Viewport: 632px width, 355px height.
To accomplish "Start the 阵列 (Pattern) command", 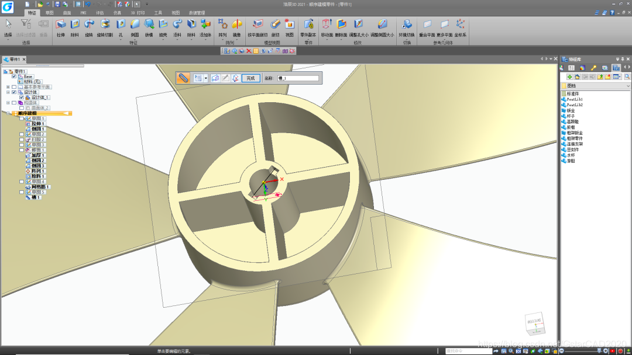I will (222, 25).
